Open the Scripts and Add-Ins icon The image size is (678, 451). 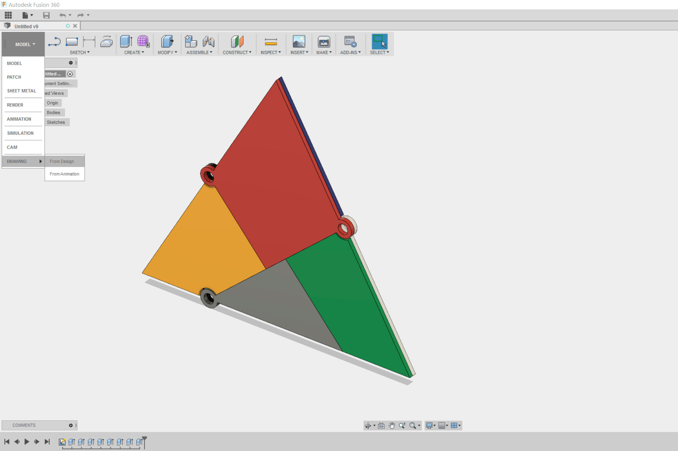350,42
